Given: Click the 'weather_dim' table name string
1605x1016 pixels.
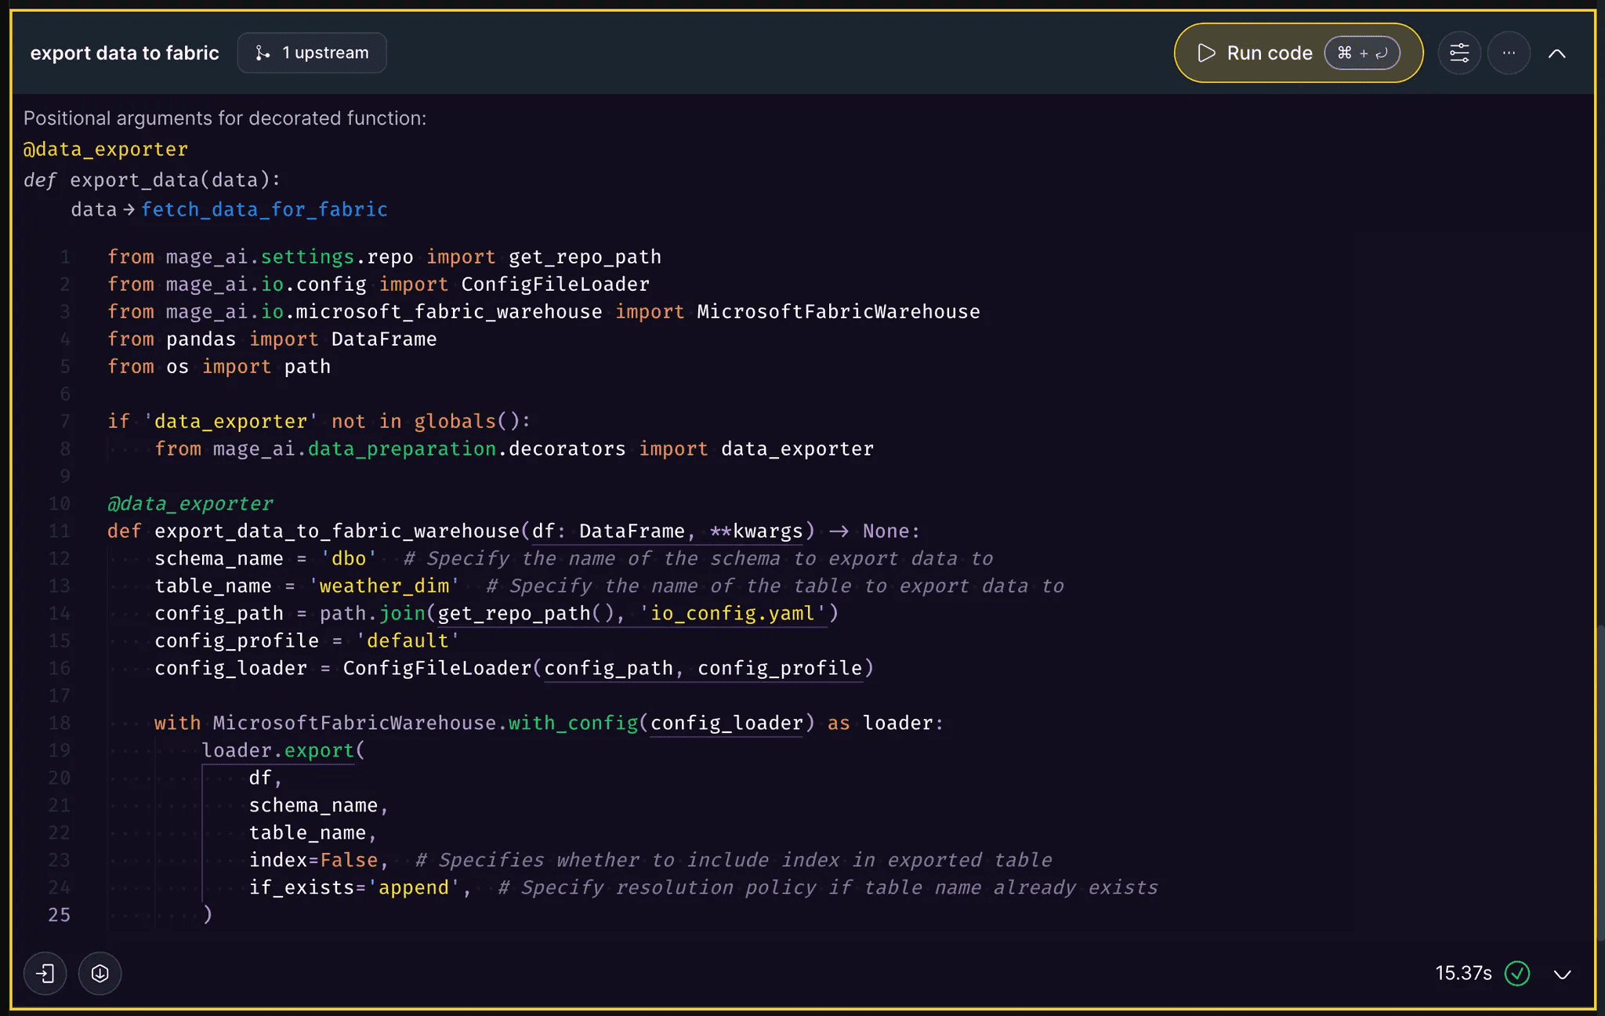Looking at the screenshot, I should (x=384, y=586).
